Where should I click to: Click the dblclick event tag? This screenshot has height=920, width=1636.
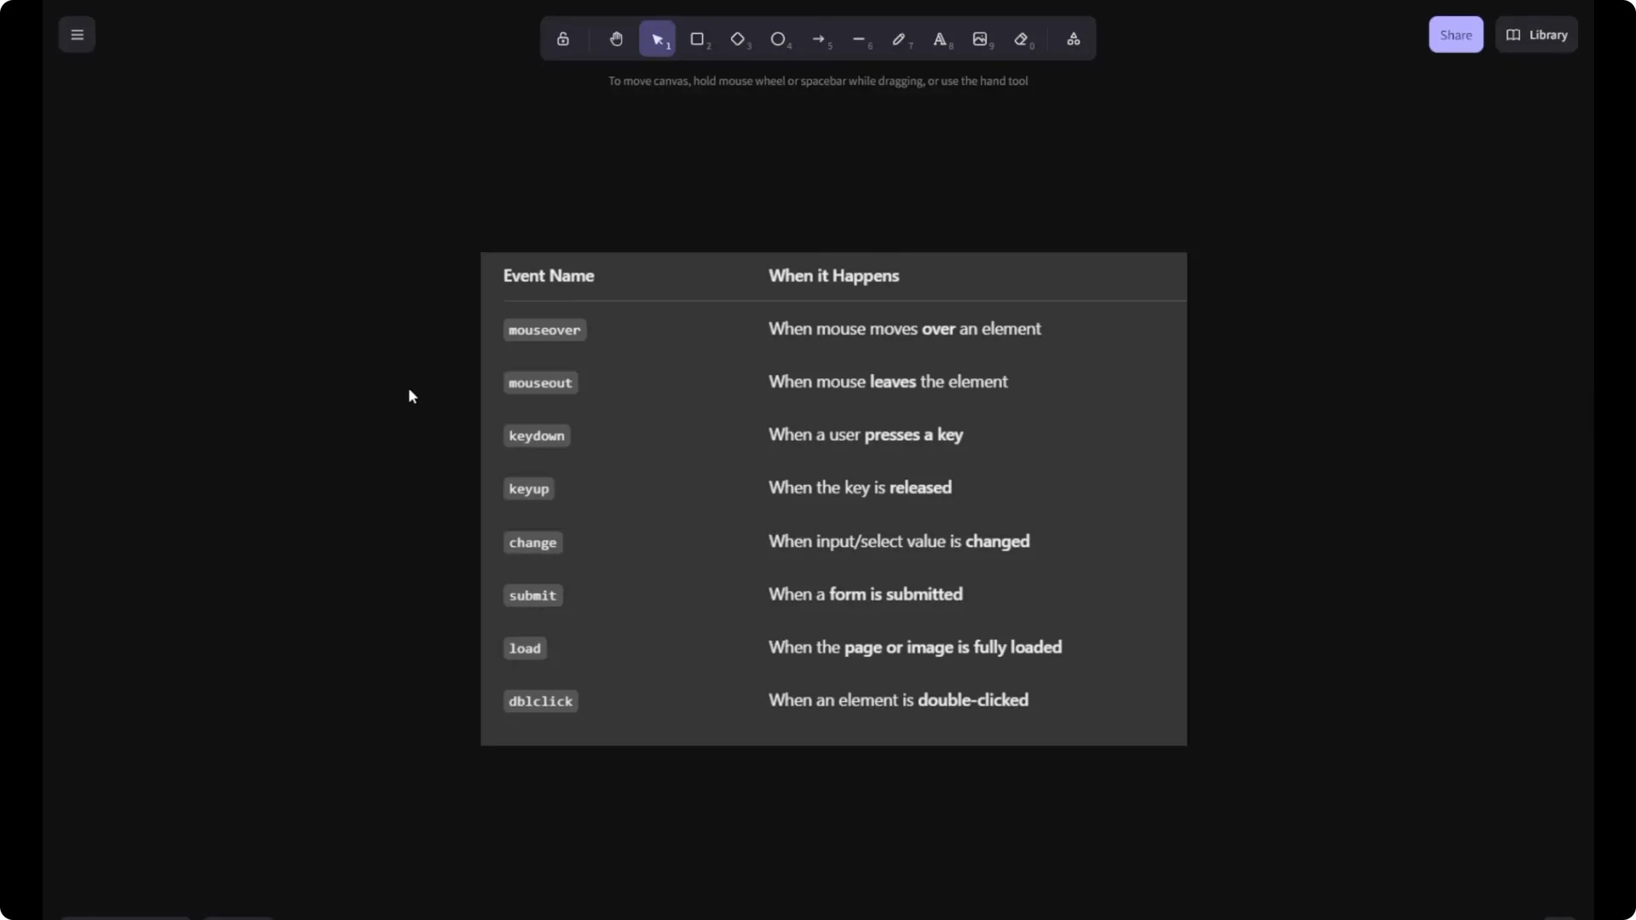point(540,702)
